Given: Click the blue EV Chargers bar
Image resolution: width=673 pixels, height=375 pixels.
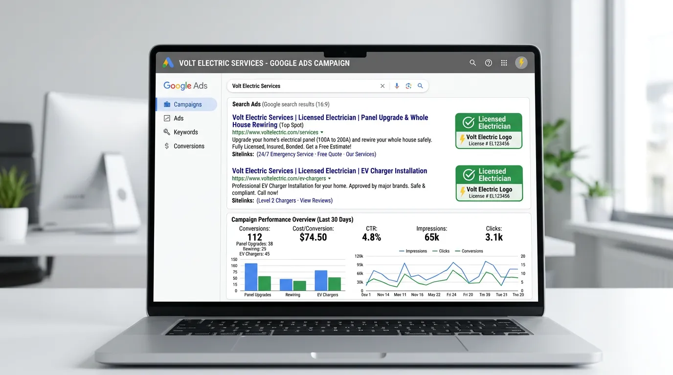Looking at the screenshot, I should pos(321,281).
